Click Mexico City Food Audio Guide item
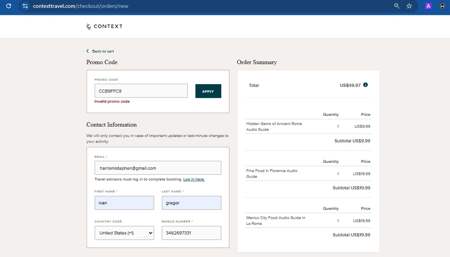The image size is (450, 257). tap(276, 220)
